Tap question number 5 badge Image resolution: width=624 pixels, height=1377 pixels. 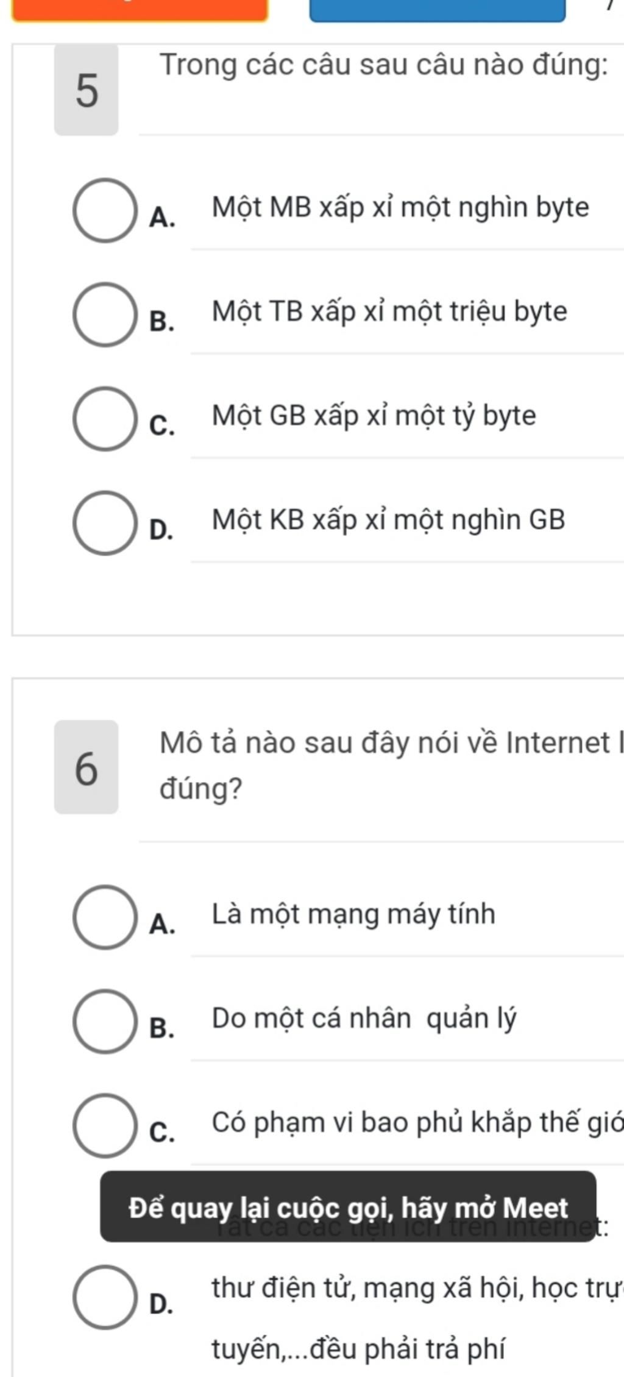click(x=86, y=90)
